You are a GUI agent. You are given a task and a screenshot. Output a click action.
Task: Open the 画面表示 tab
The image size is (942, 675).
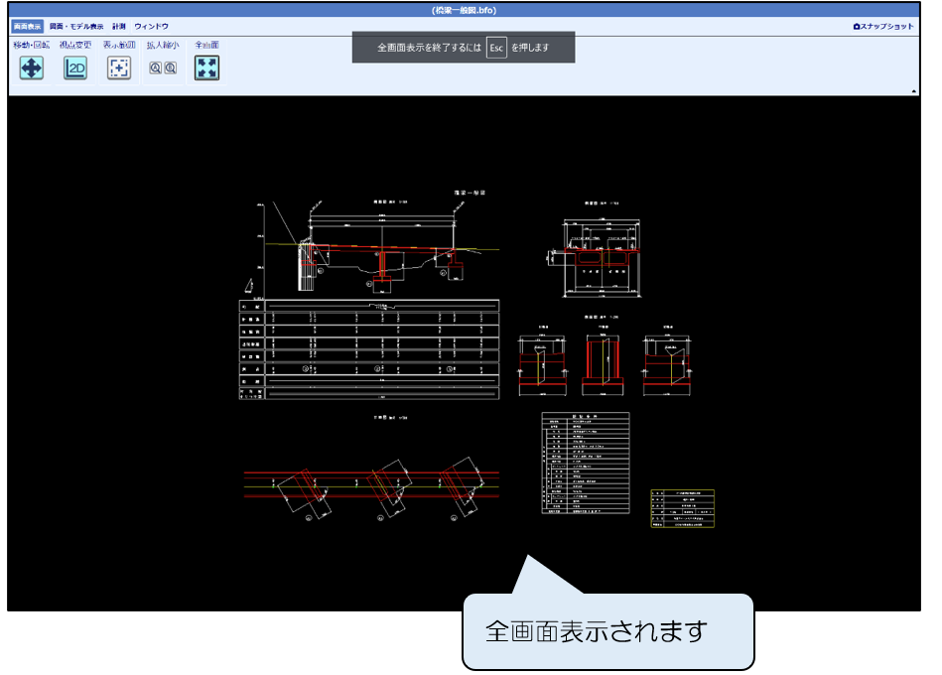(28, 27)
